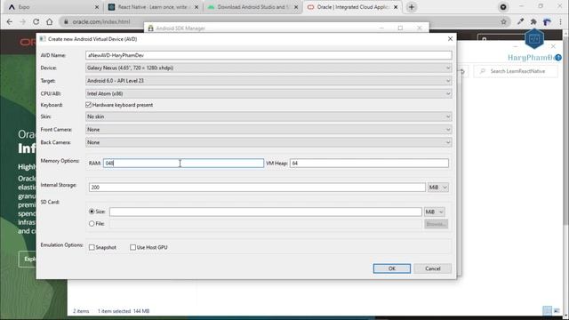This screenshot has width=569, height=320.
Task: Cancel the AVD creation dialog
Action: coord(433,268)
